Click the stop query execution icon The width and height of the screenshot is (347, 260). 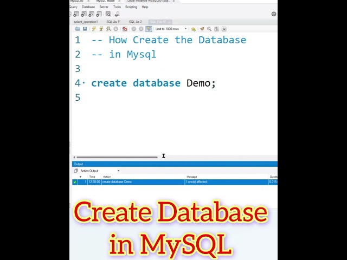point(115,29)
